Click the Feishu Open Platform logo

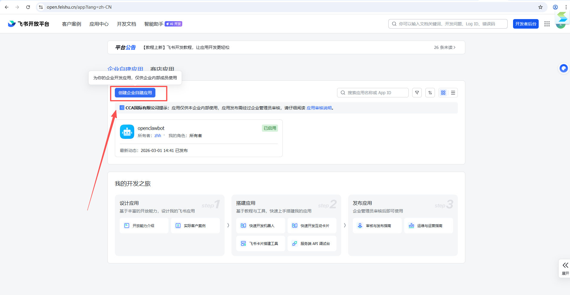[x=29, y=24]
